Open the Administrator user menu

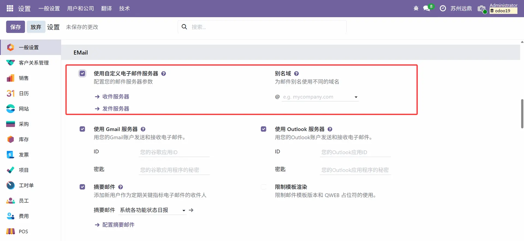(503, 8)
